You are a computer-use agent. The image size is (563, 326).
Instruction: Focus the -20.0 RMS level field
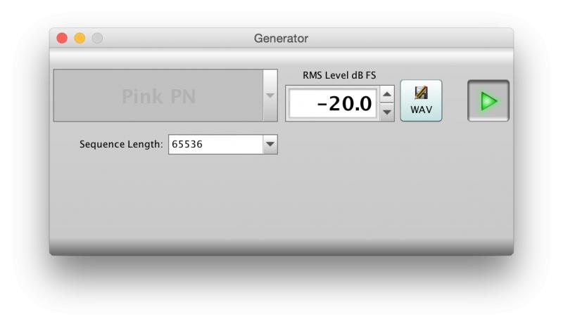(x=333, y=104)
